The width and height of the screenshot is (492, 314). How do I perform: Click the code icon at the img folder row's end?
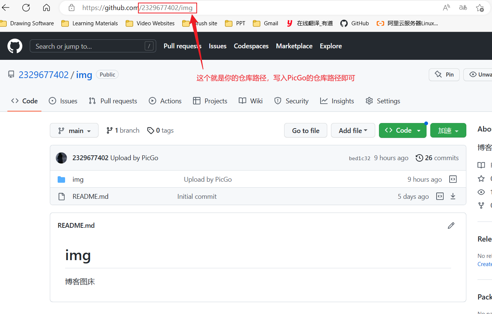click(x=453, y=179)
